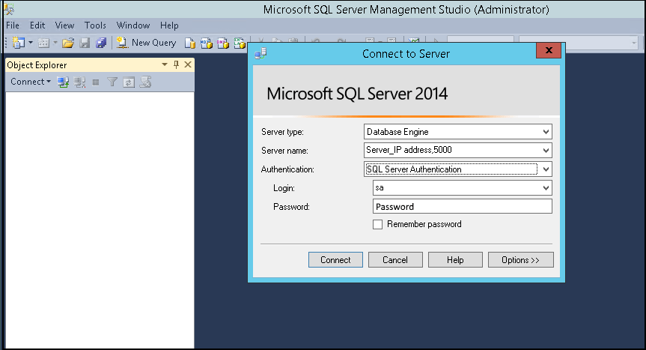The height and width of the screenshot is (350, 646).
Task: Close the Object Explorer panel
Action: (x=188, y=64)
